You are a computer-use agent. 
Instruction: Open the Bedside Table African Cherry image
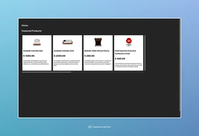(x=98, y=42)
